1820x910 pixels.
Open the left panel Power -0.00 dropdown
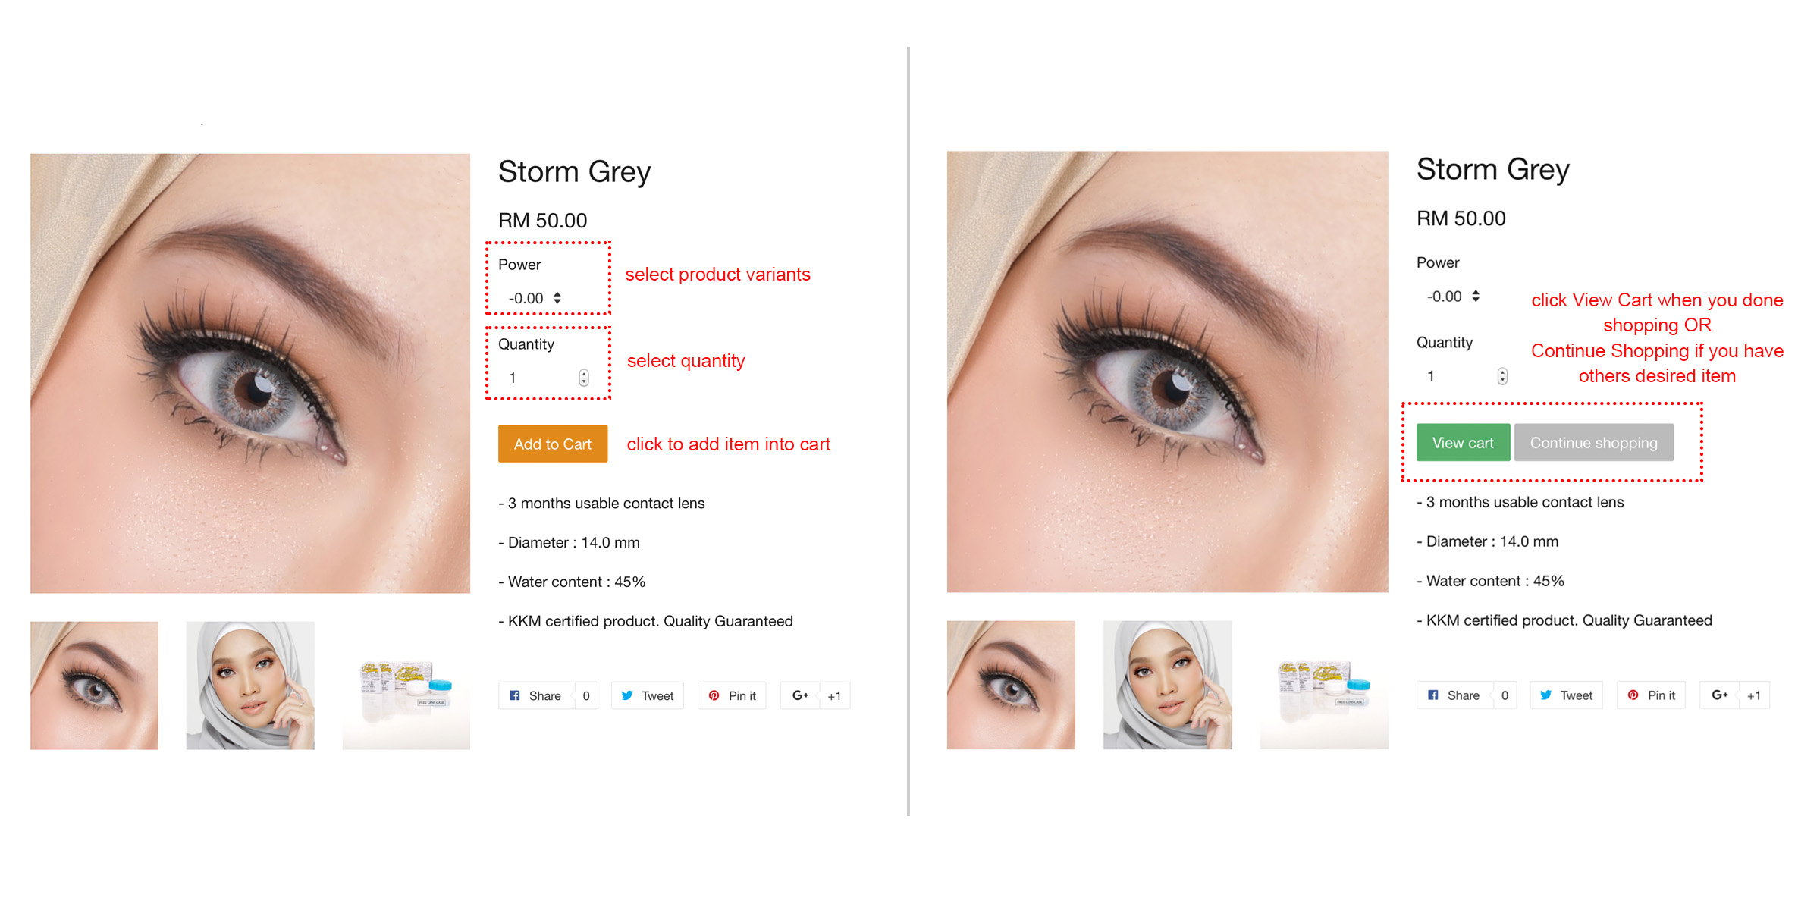tap(535, 298)
